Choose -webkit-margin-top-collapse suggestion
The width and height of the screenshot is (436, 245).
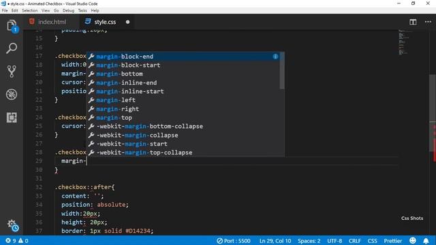click(x=183, y=152)
